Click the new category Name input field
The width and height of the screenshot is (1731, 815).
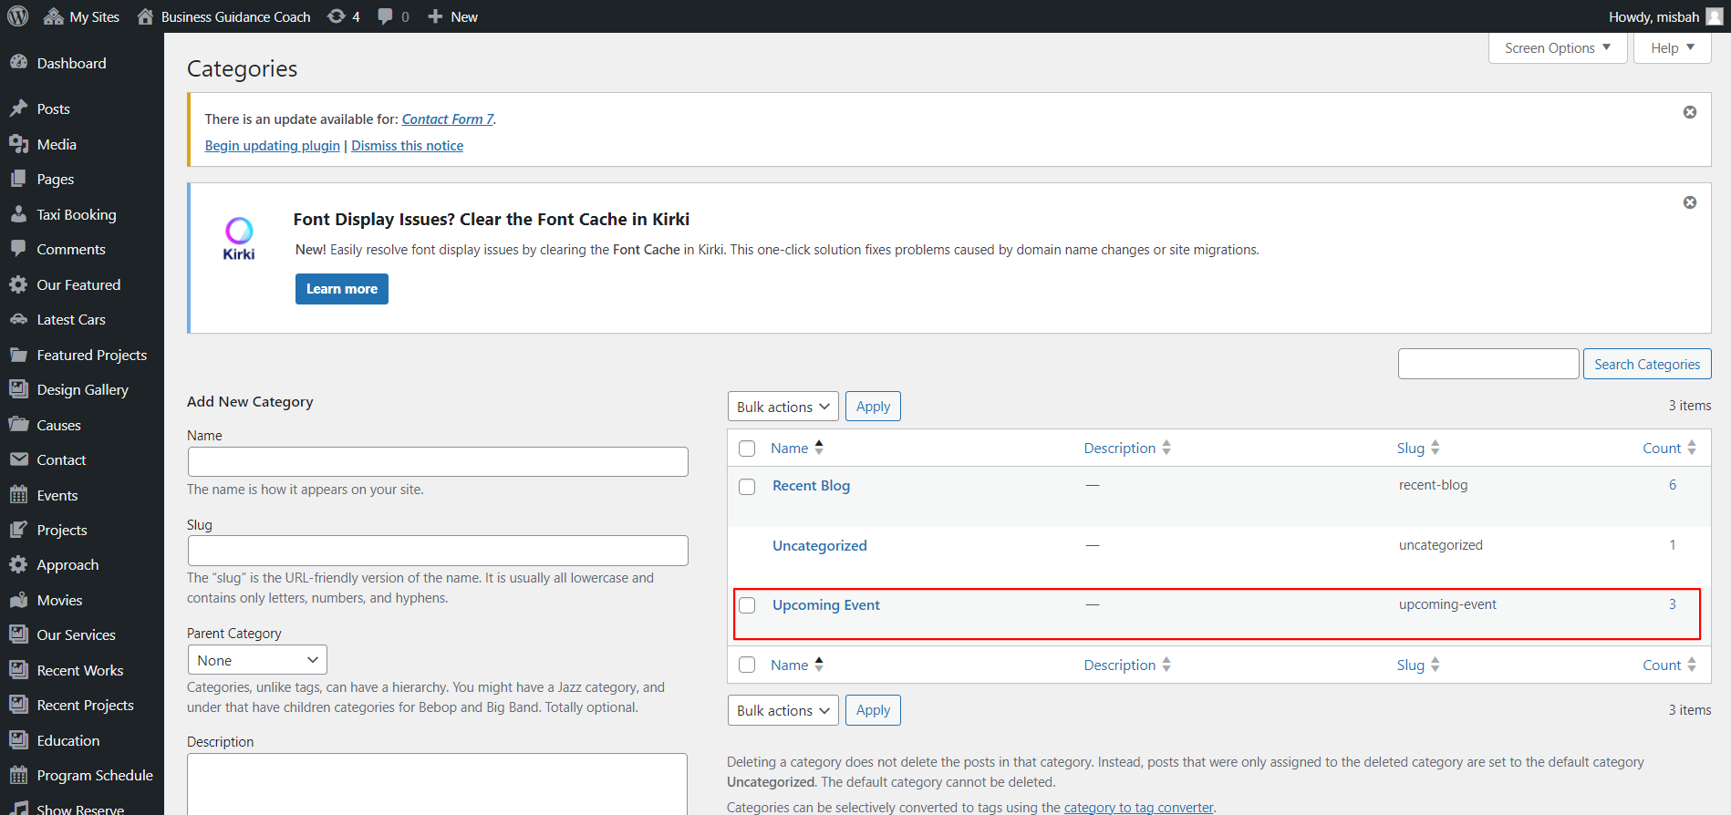point(438,461)
